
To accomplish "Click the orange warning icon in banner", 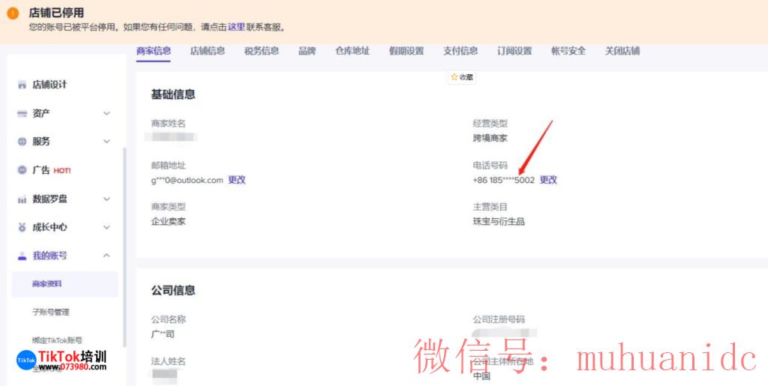I will [x=13, y=13].
